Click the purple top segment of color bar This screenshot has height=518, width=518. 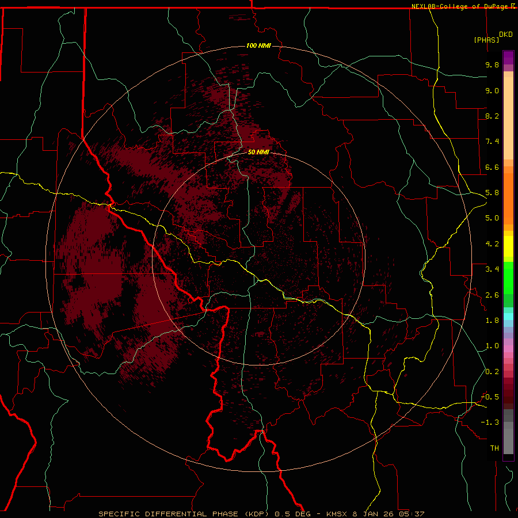pyautogui.click(x=508, y=58)
